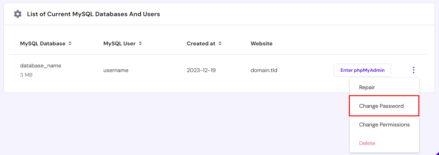Select the Created at column header text
Screen dimensions: 439x155
(x=201, y=44)
